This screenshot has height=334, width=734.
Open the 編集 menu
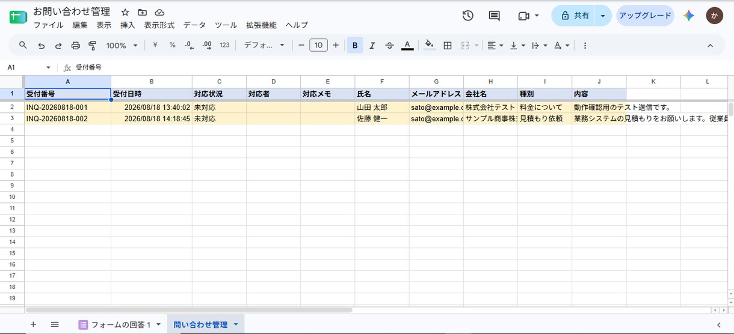click(x=80, y=25)
